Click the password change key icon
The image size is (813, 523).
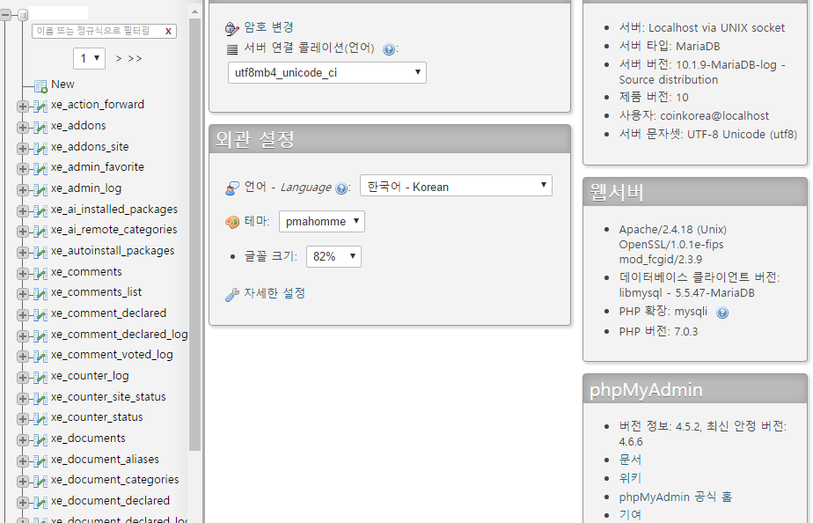[x=232, y=28]
